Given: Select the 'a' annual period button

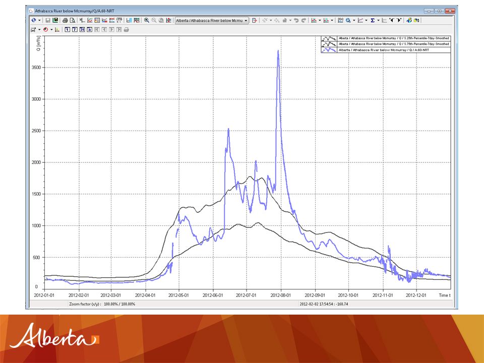Looking at the screenshot, I should click(90, 30).
